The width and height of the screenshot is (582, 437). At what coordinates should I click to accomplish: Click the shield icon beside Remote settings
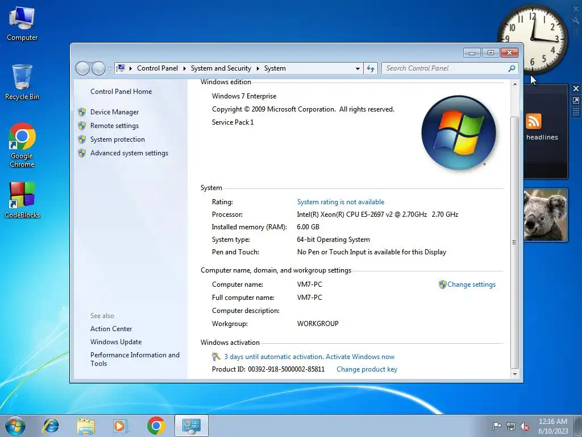(x=82, y=126)
